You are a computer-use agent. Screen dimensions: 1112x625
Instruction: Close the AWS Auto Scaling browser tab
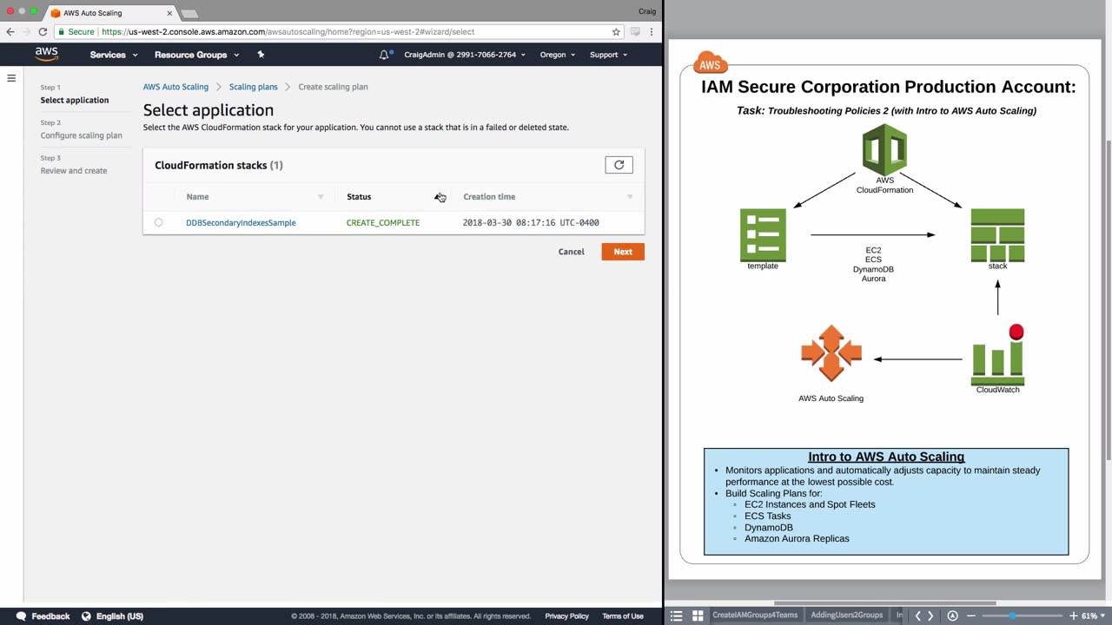click(x=169, y=13)
